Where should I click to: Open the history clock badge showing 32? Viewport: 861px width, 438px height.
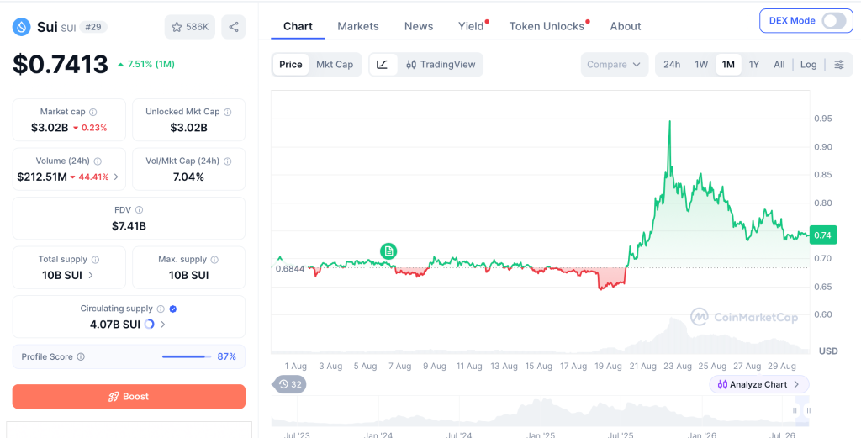click(289, 384)
